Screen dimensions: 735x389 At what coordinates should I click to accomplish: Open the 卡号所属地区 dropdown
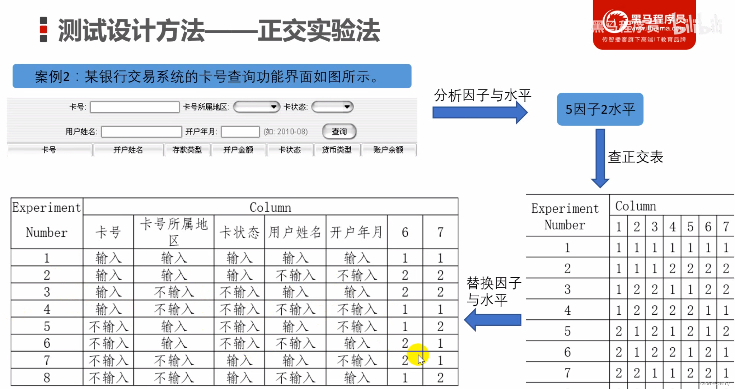pos(256,107)
